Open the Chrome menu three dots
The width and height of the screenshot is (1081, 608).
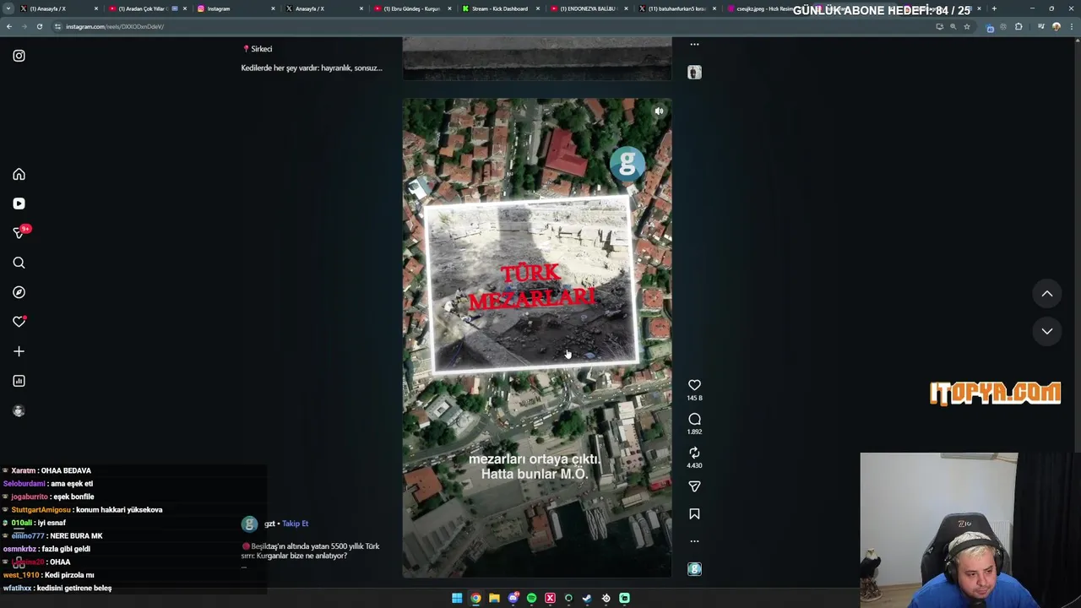point(1071,26)
